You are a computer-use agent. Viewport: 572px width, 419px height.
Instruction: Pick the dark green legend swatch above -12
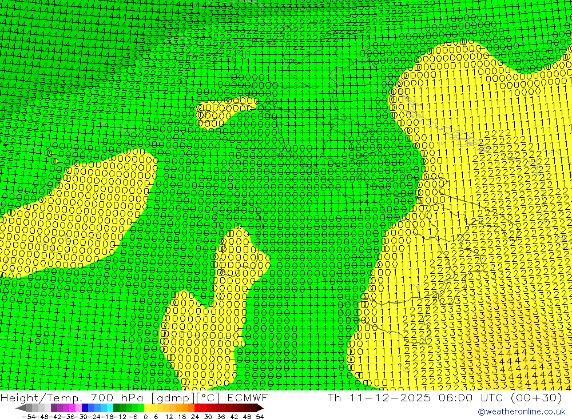pos(116,408)
